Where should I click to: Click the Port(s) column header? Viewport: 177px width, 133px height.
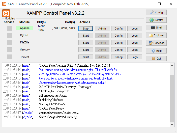click(70, 22)
